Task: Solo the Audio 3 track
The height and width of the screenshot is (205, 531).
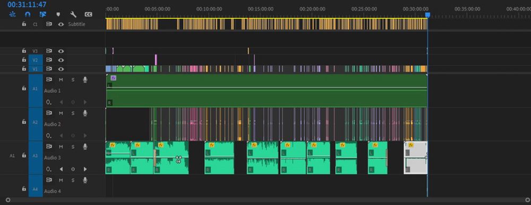Action: point(73,147)
